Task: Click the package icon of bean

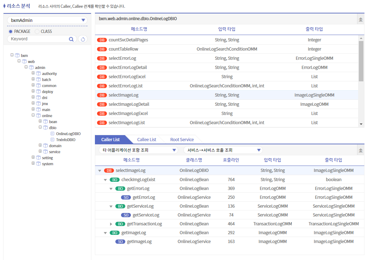Action: 46,122
